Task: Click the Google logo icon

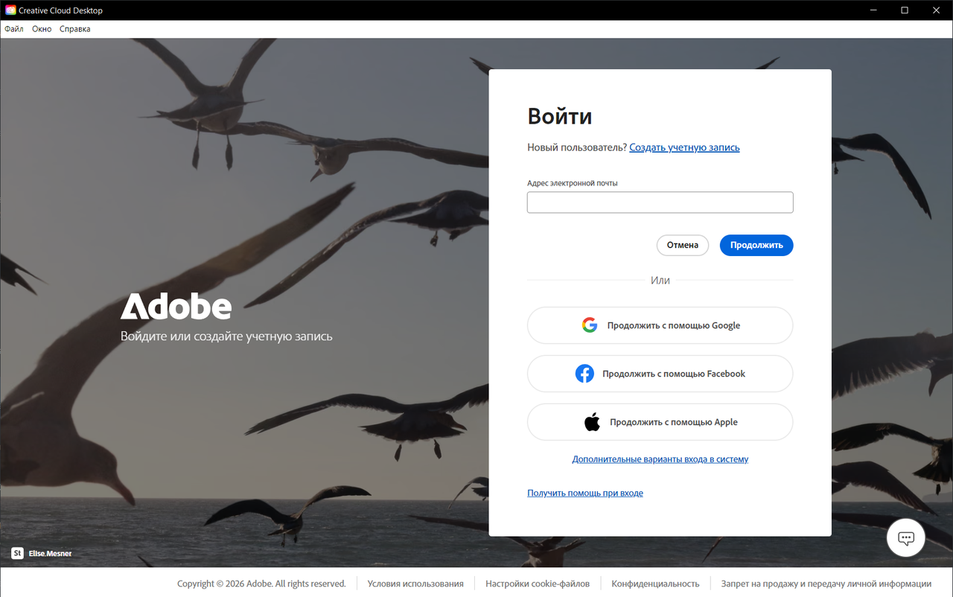Action: tap(590, 325)
